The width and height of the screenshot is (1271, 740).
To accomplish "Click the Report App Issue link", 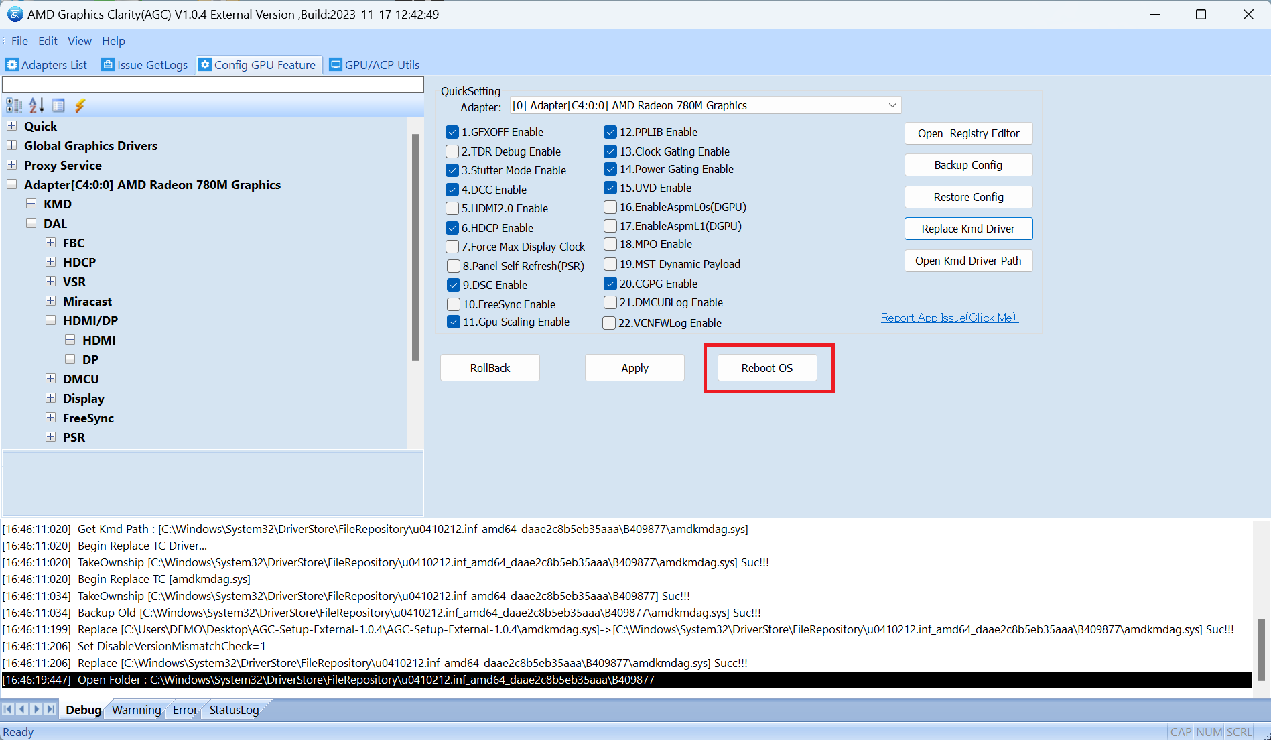I will click(949, 318).
